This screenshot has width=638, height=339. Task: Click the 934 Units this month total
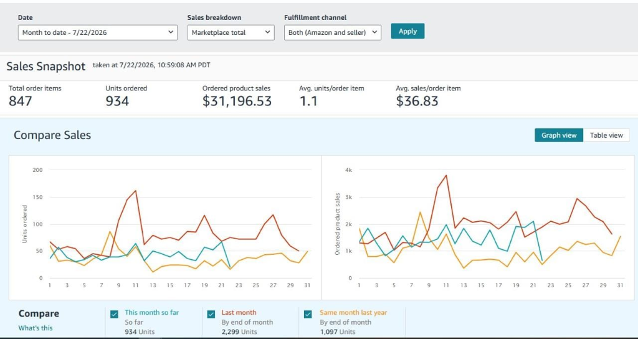140,332
